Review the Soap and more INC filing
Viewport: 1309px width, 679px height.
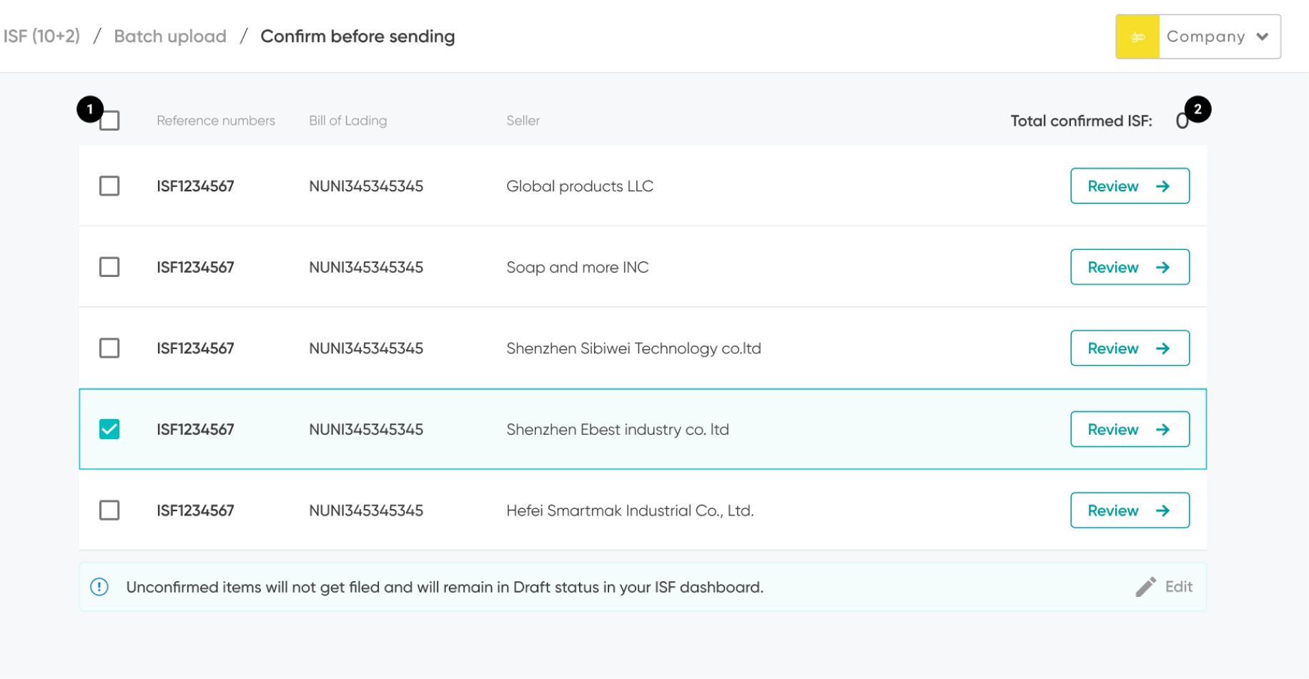[1130, 267]
